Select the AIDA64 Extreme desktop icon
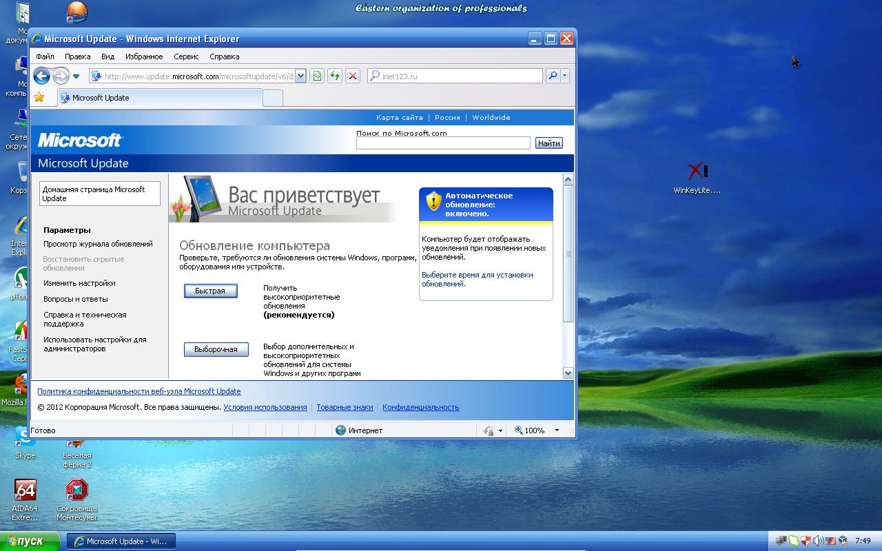This screenshot has width=882, height=551. [x=25, y=500]
